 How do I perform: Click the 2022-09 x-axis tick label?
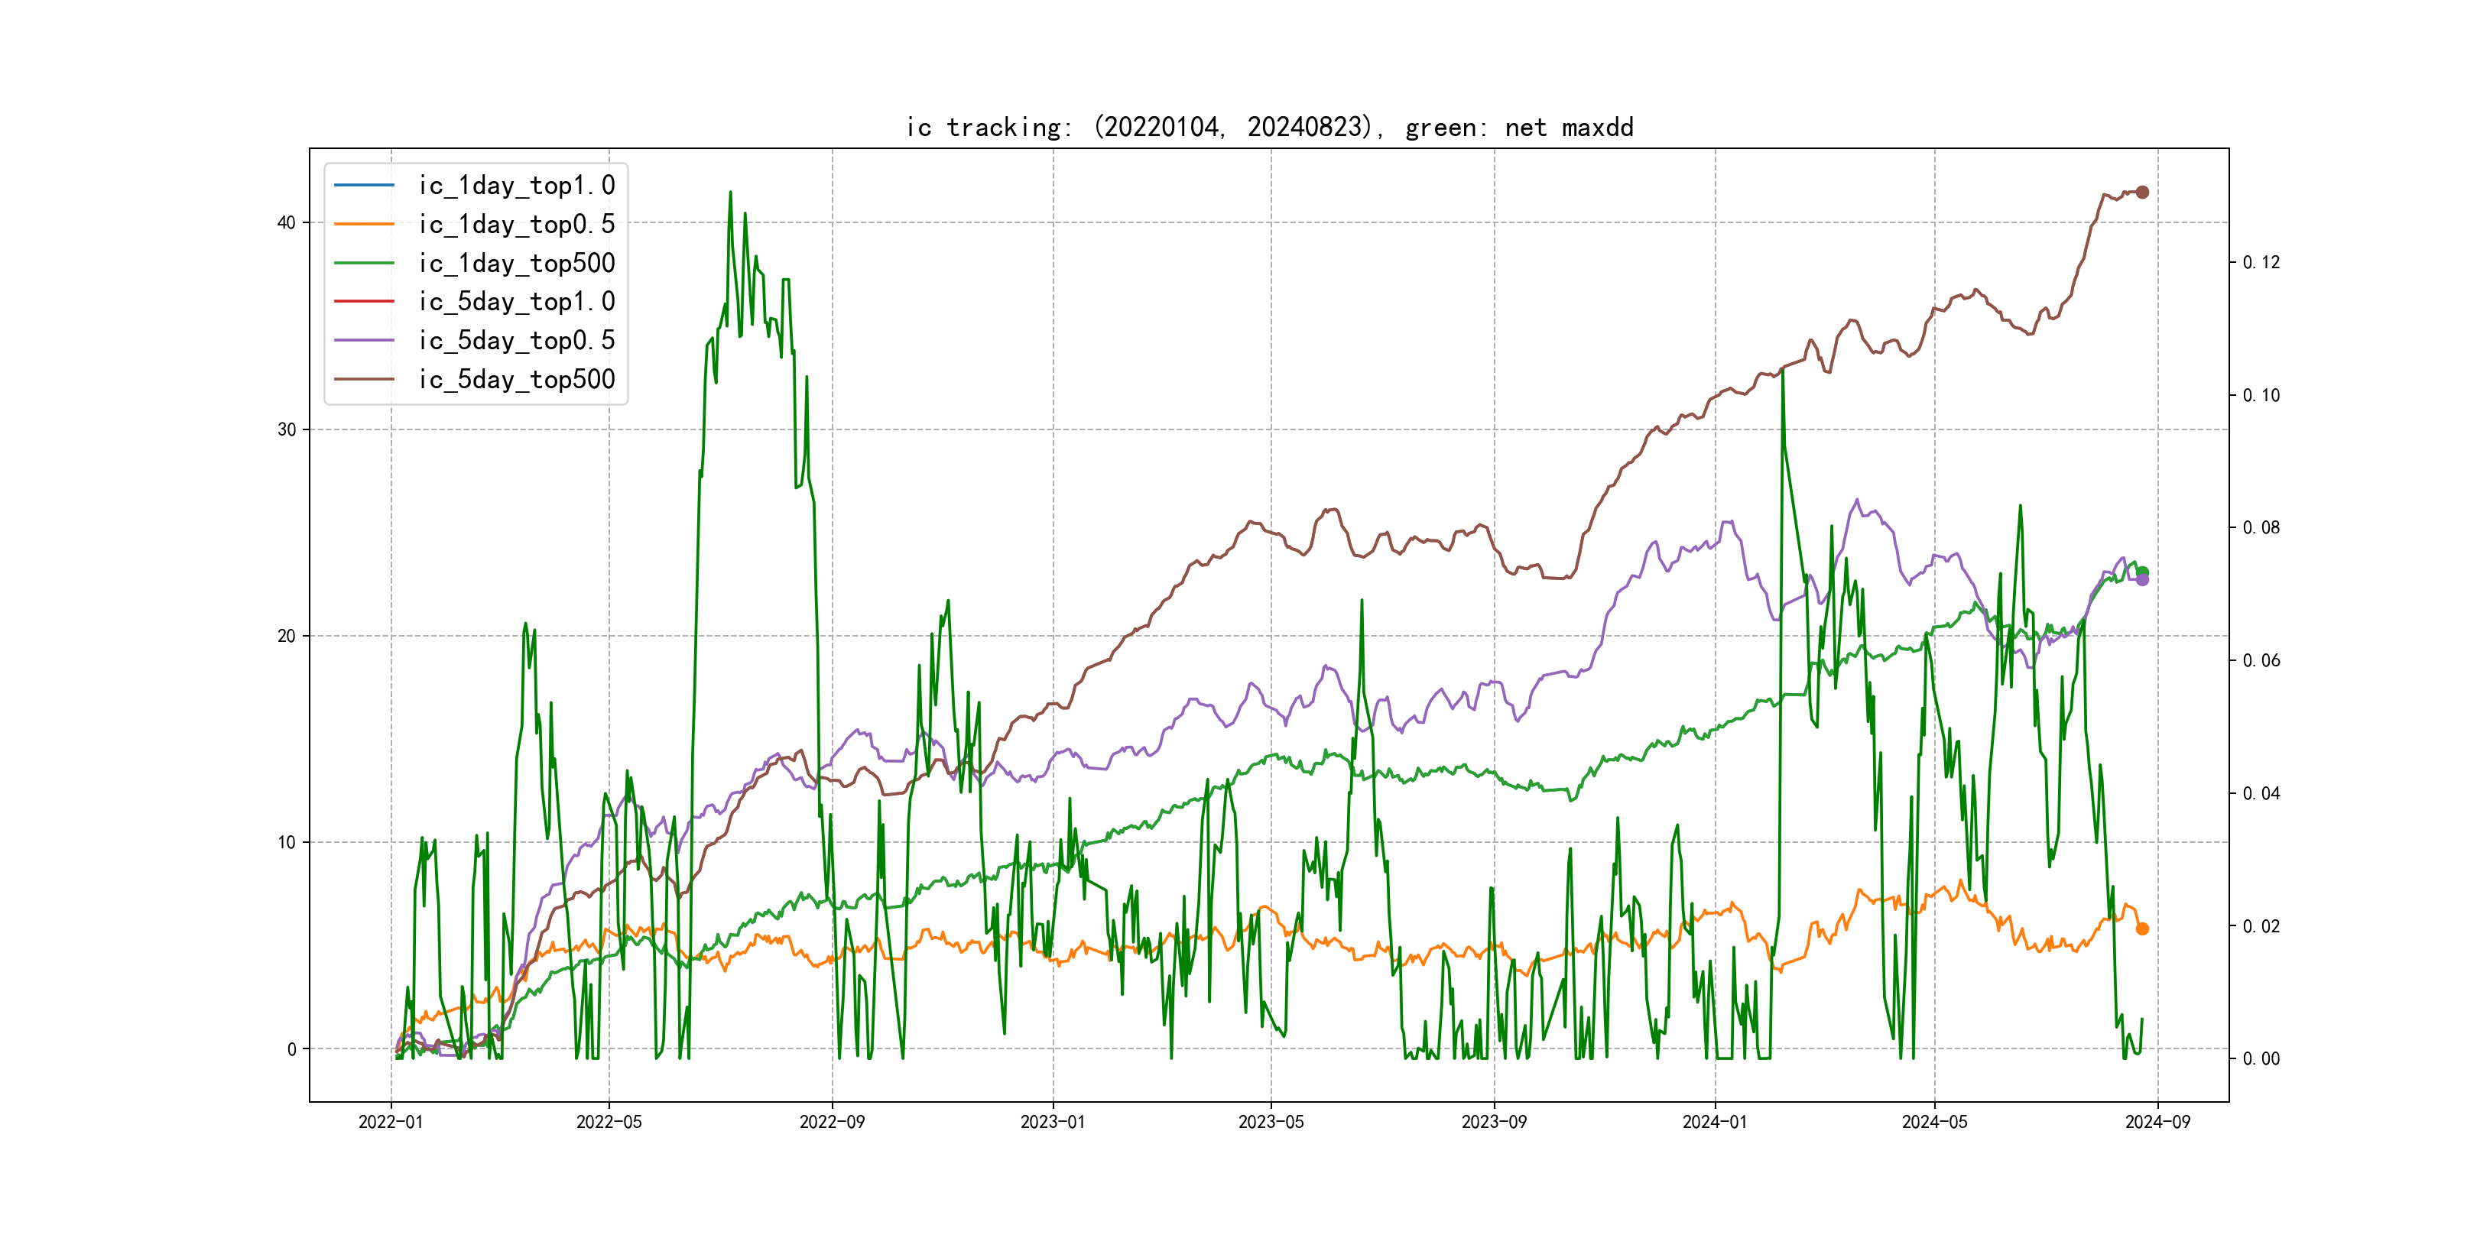pyautogui.click(x=832, y=1122)
